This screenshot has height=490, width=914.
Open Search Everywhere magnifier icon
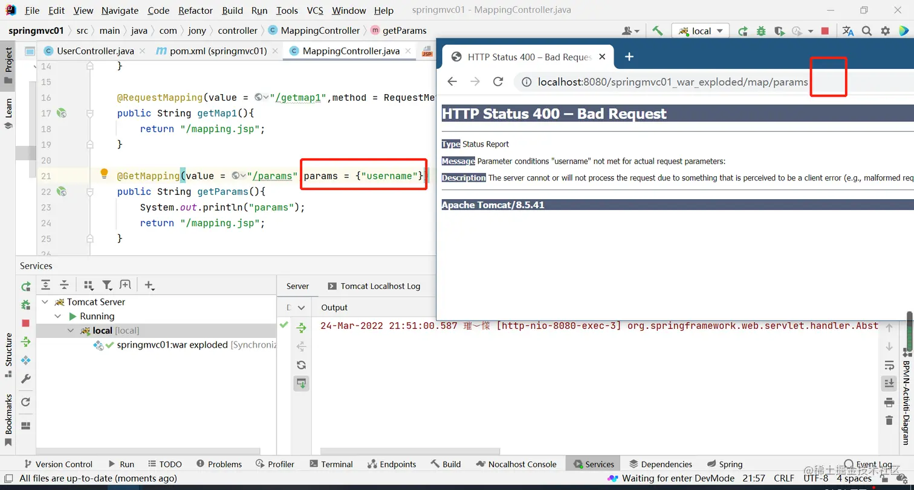pos(867,31)
